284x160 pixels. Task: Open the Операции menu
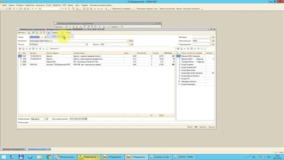[x=20, y=5]
